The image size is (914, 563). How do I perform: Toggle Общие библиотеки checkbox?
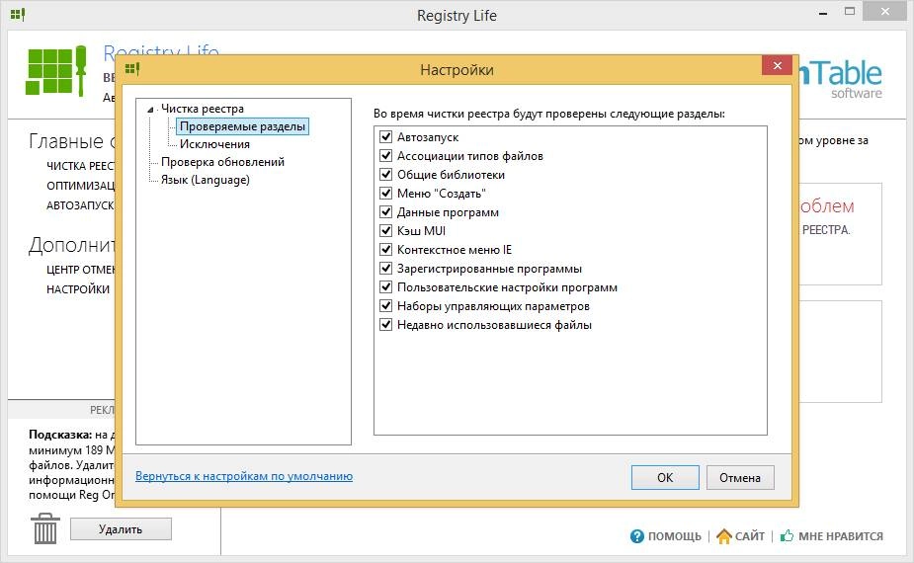[x=385, y=174]
